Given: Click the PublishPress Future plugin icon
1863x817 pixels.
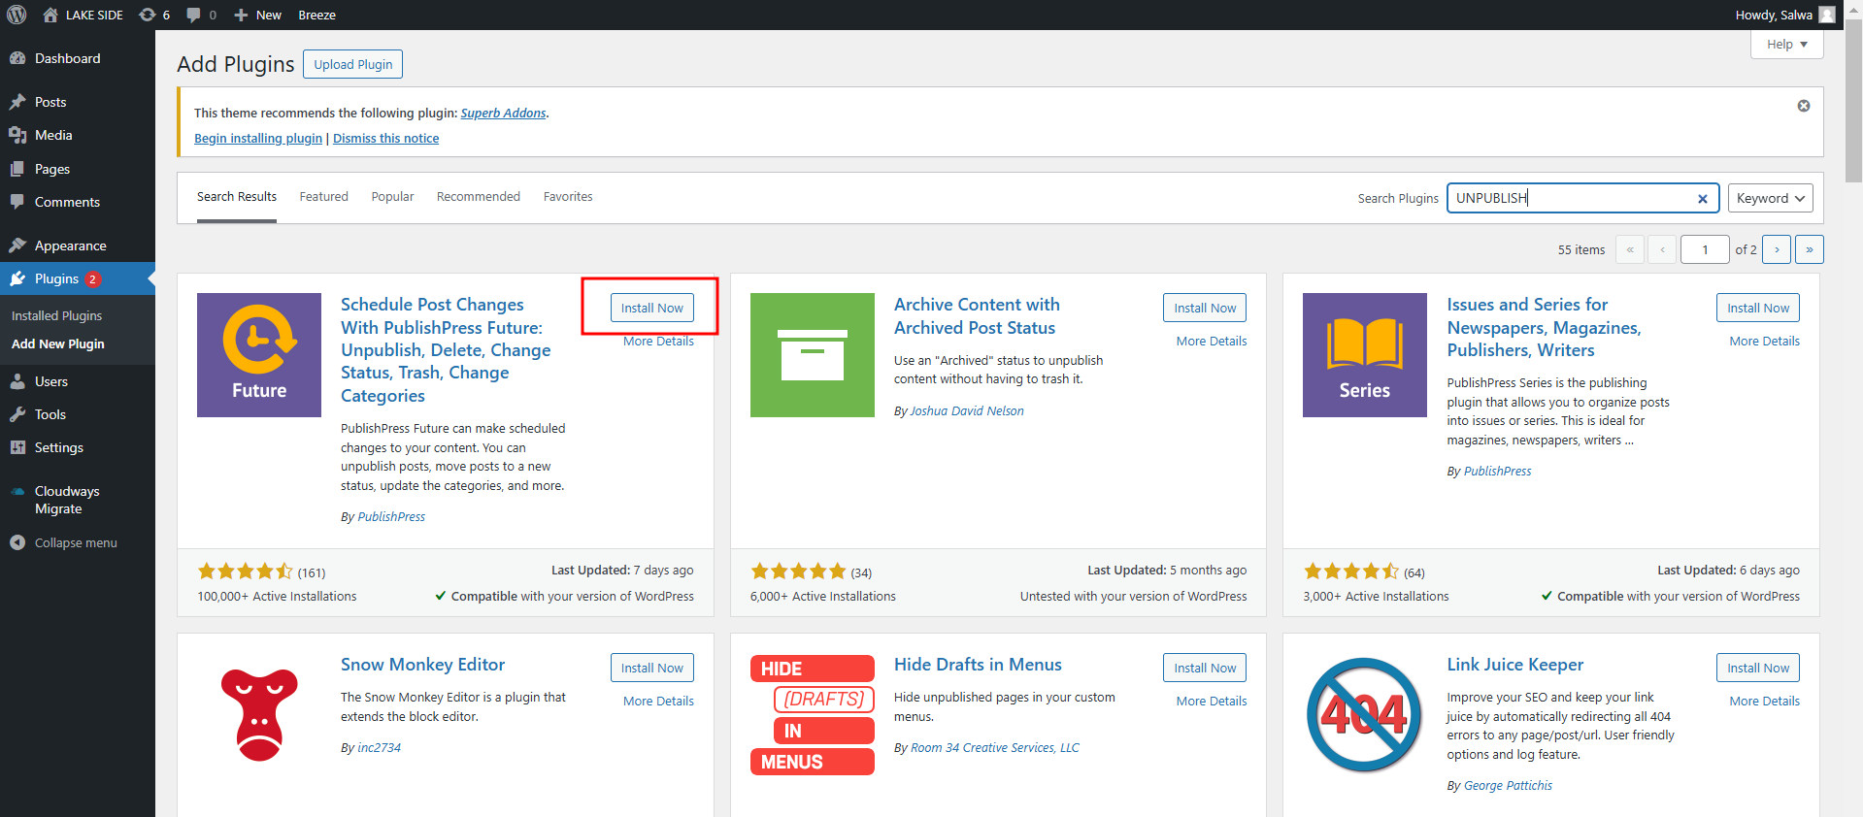Looking at the screenshot, I should (x=259, y=355).
